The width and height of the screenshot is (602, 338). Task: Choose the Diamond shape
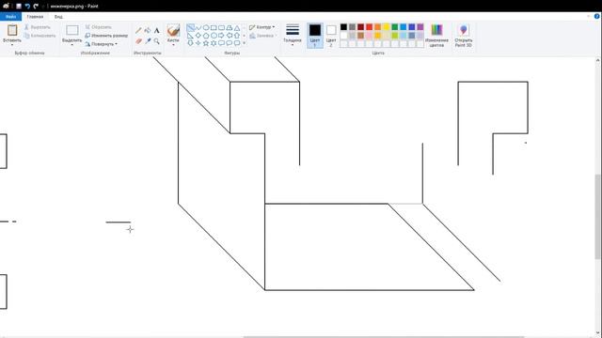pyautogui.click(x=198, y=36)
